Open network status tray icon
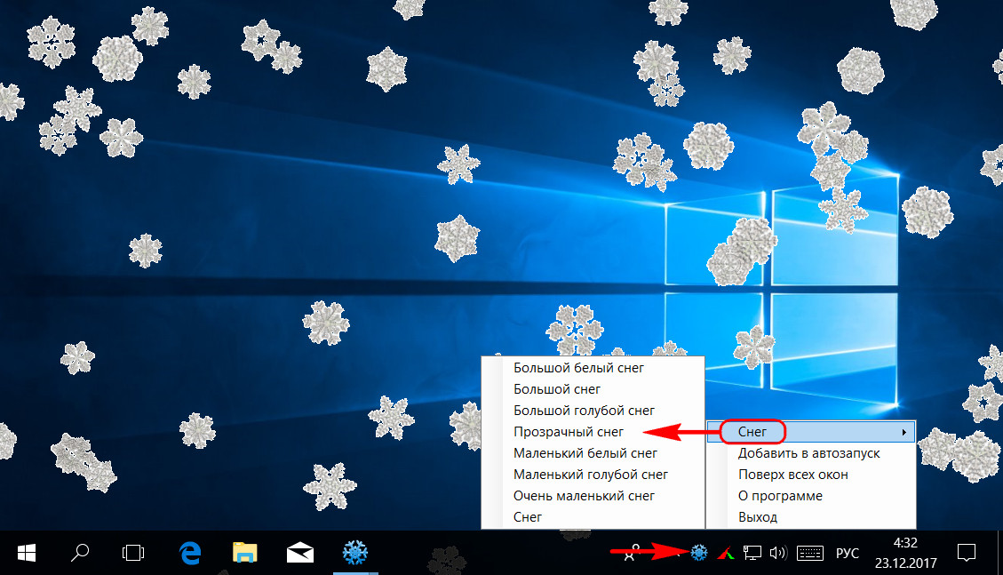Screen dimensions: 1003x575 pos(752,554)
